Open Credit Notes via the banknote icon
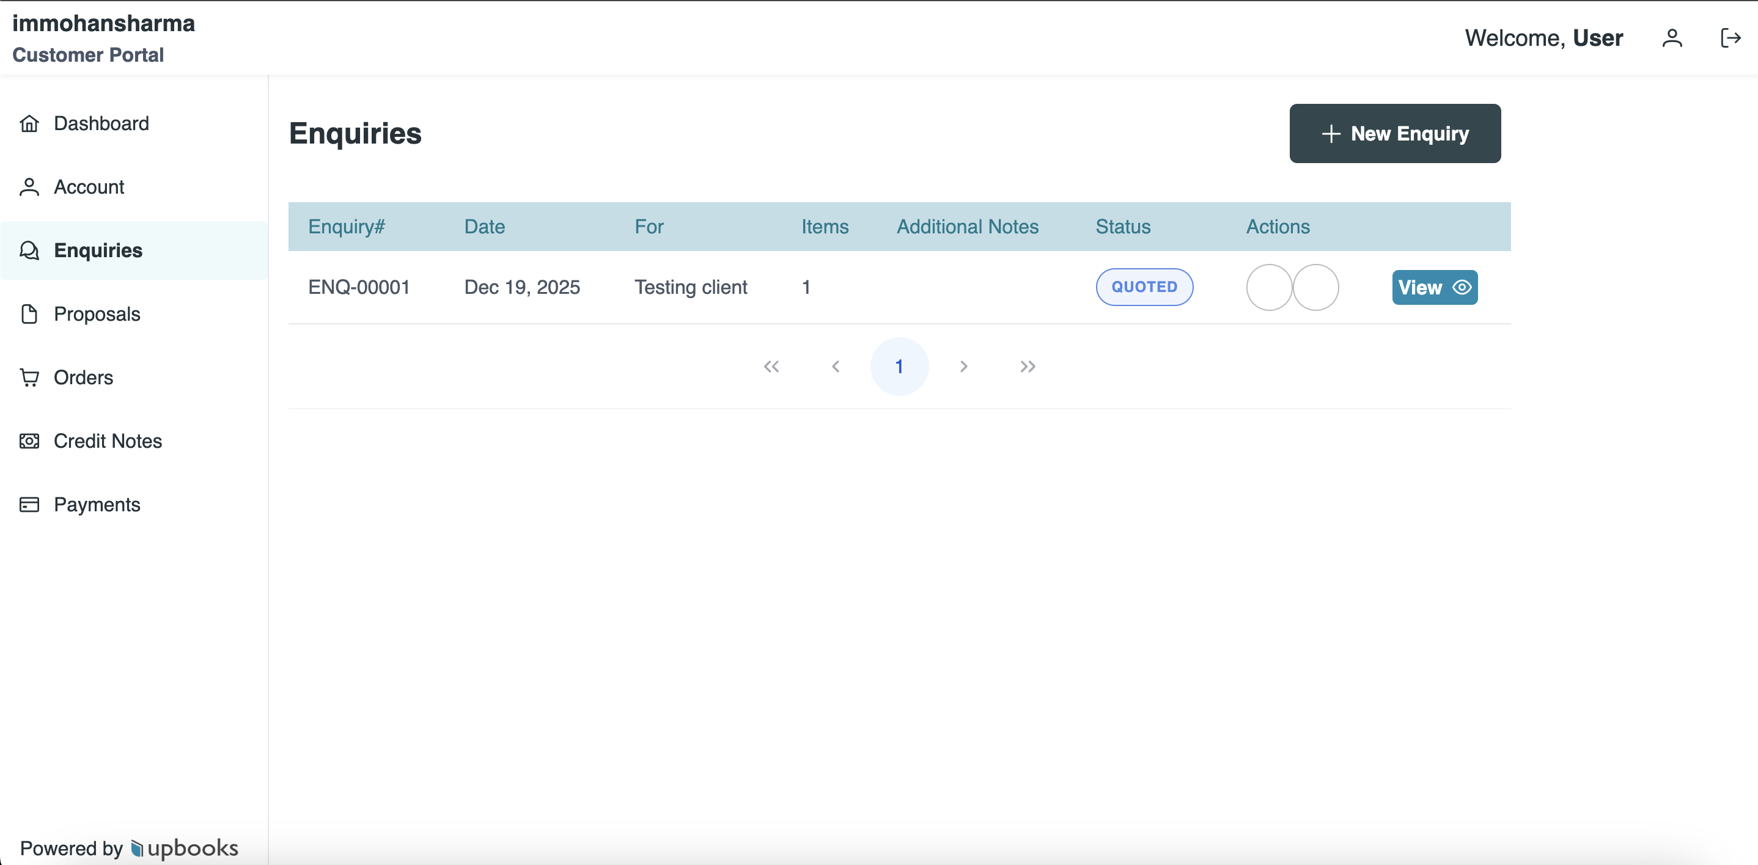 tap(29, 440)
